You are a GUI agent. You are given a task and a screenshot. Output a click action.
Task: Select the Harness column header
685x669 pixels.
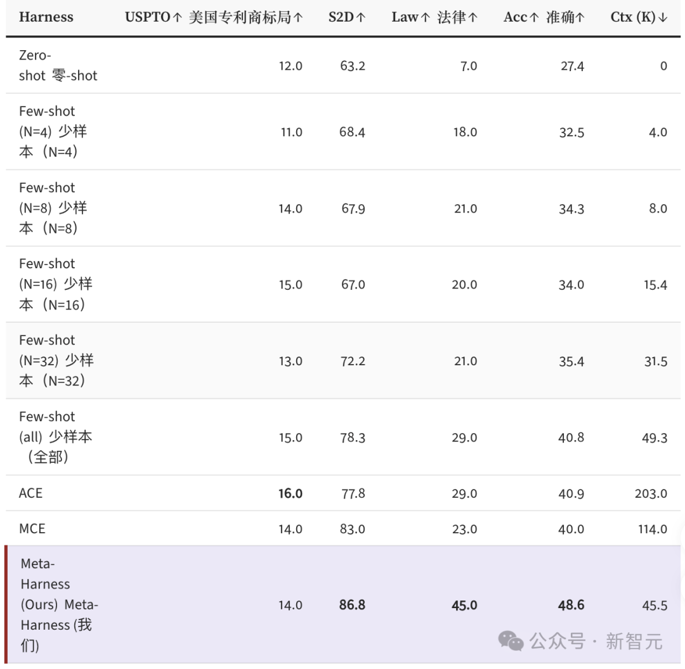coord(46,17)
